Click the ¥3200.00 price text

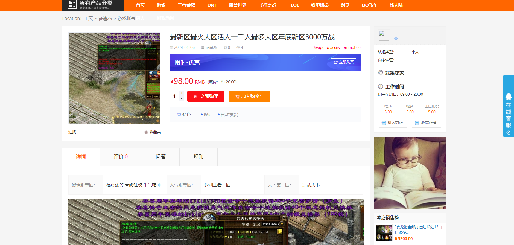(x=404, y=239)
